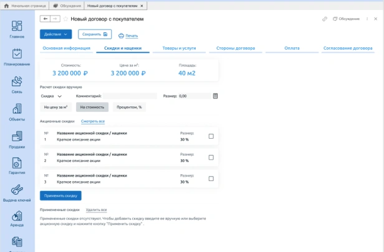The height and width of the screenshot is (252, 384).
Task: Select the third promotional discount checkbox
Action: pyautogui.click(x=211, y=178)
